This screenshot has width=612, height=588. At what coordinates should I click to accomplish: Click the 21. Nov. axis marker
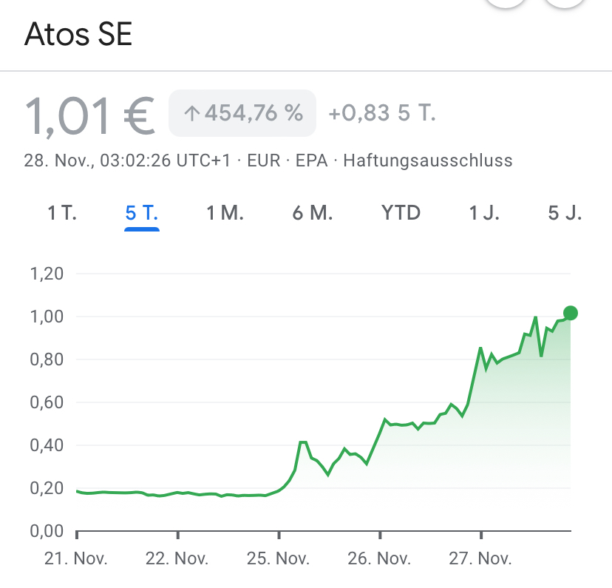(x=75, y=558)
